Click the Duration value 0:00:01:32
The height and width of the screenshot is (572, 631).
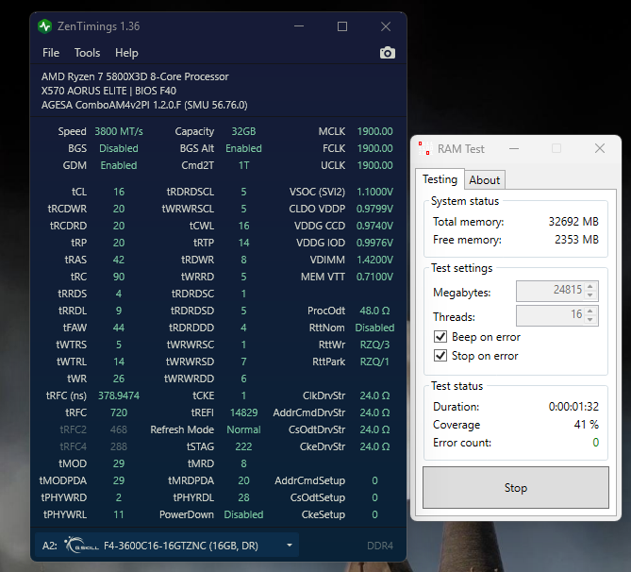pyautogui.click(x=573, y=407)
